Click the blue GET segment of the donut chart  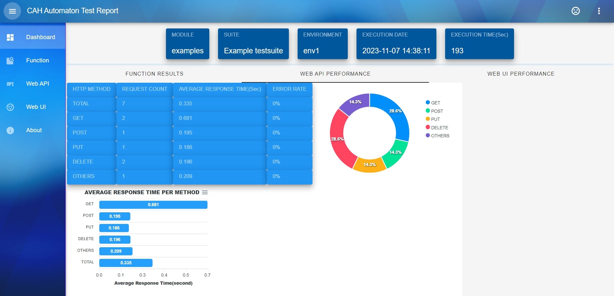(396, 111)
